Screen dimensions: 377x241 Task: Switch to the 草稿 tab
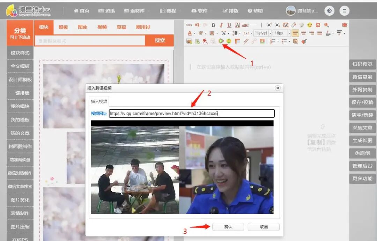tap(121, 27)
